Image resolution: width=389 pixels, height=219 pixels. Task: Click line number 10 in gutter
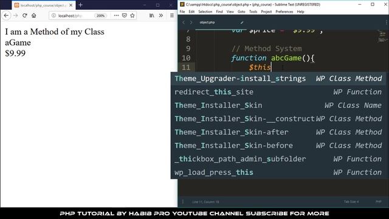point(186,58)
